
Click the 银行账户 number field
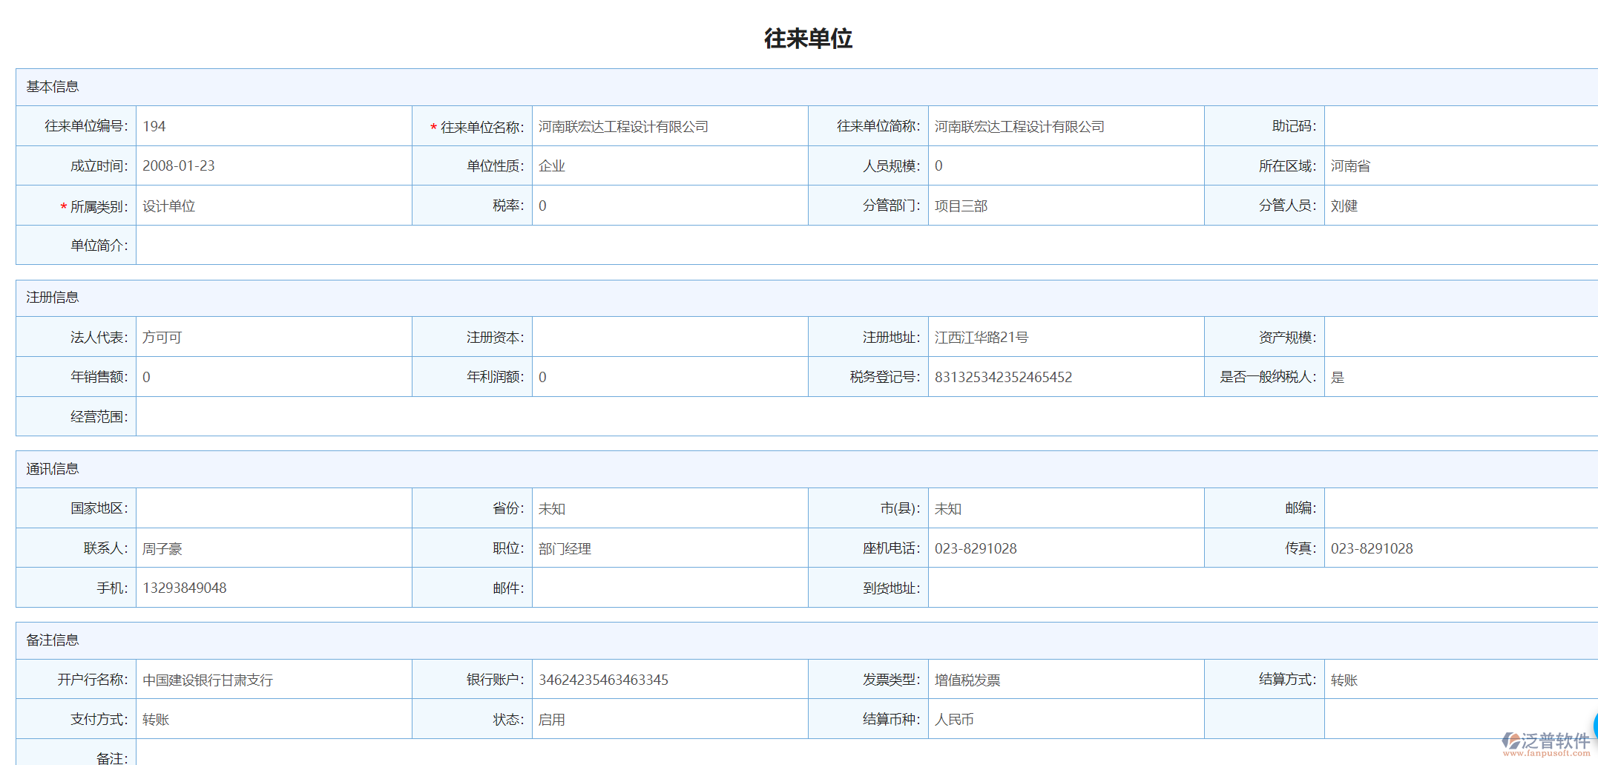pyautogui.click(x=603, y=680)
